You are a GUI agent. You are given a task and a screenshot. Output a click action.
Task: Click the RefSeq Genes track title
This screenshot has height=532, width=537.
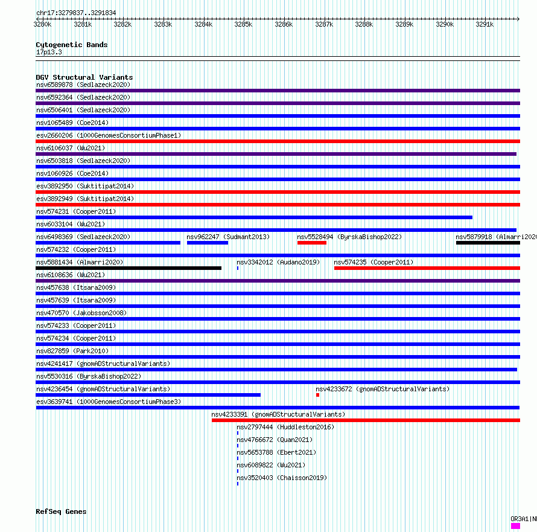[x=61, y=511]
